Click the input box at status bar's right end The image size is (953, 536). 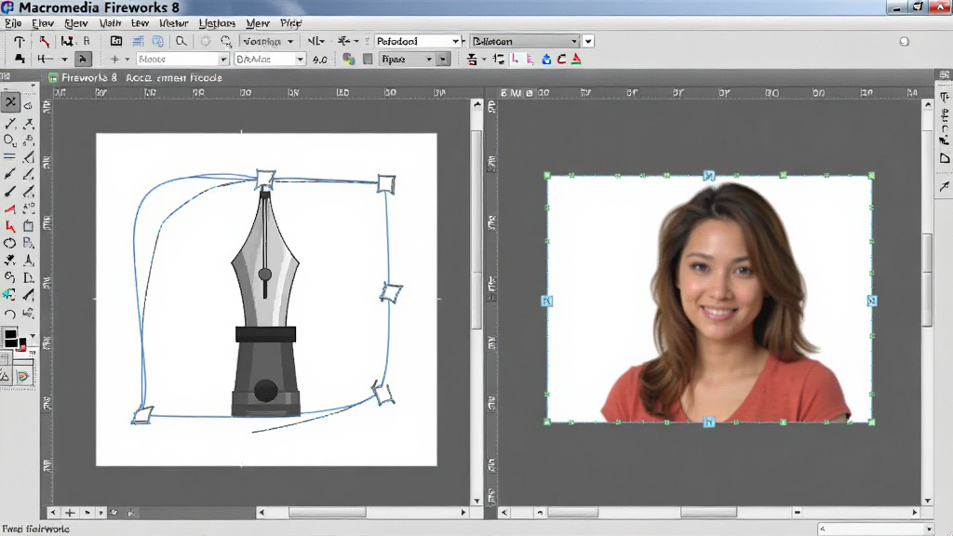tap(875, 529)
